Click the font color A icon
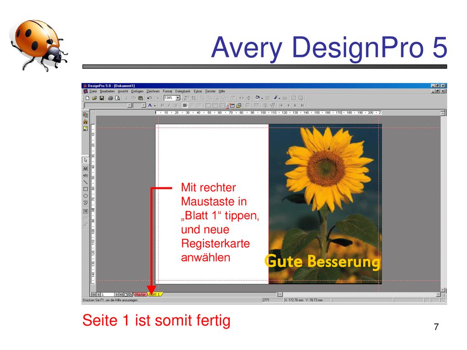 click(150, 105)
